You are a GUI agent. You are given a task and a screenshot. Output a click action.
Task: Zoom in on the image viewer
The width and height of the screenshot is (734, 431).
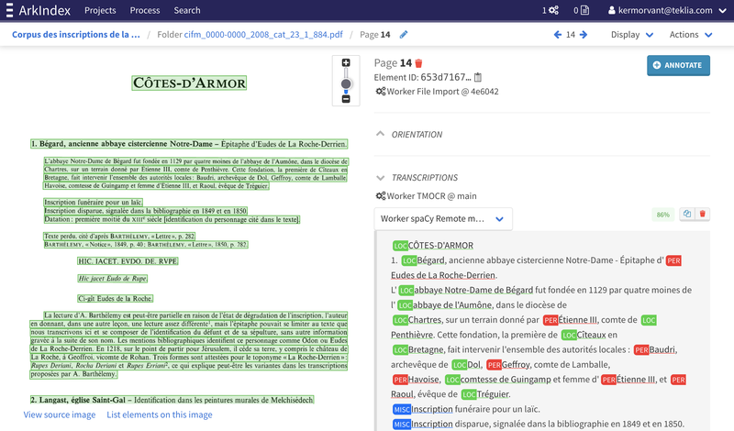click(346, 62)
